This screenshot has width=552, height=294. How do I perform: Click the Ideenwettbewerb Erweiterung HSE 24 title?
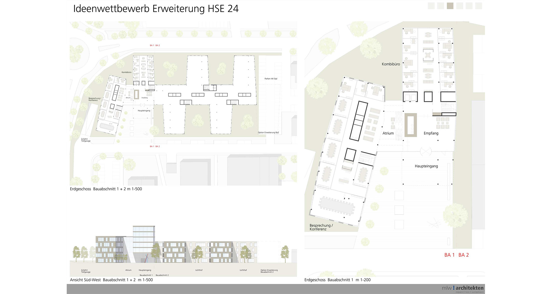coord(156,9)
